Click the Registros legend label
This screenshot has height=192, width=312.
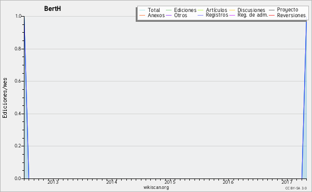pos(217,15)
